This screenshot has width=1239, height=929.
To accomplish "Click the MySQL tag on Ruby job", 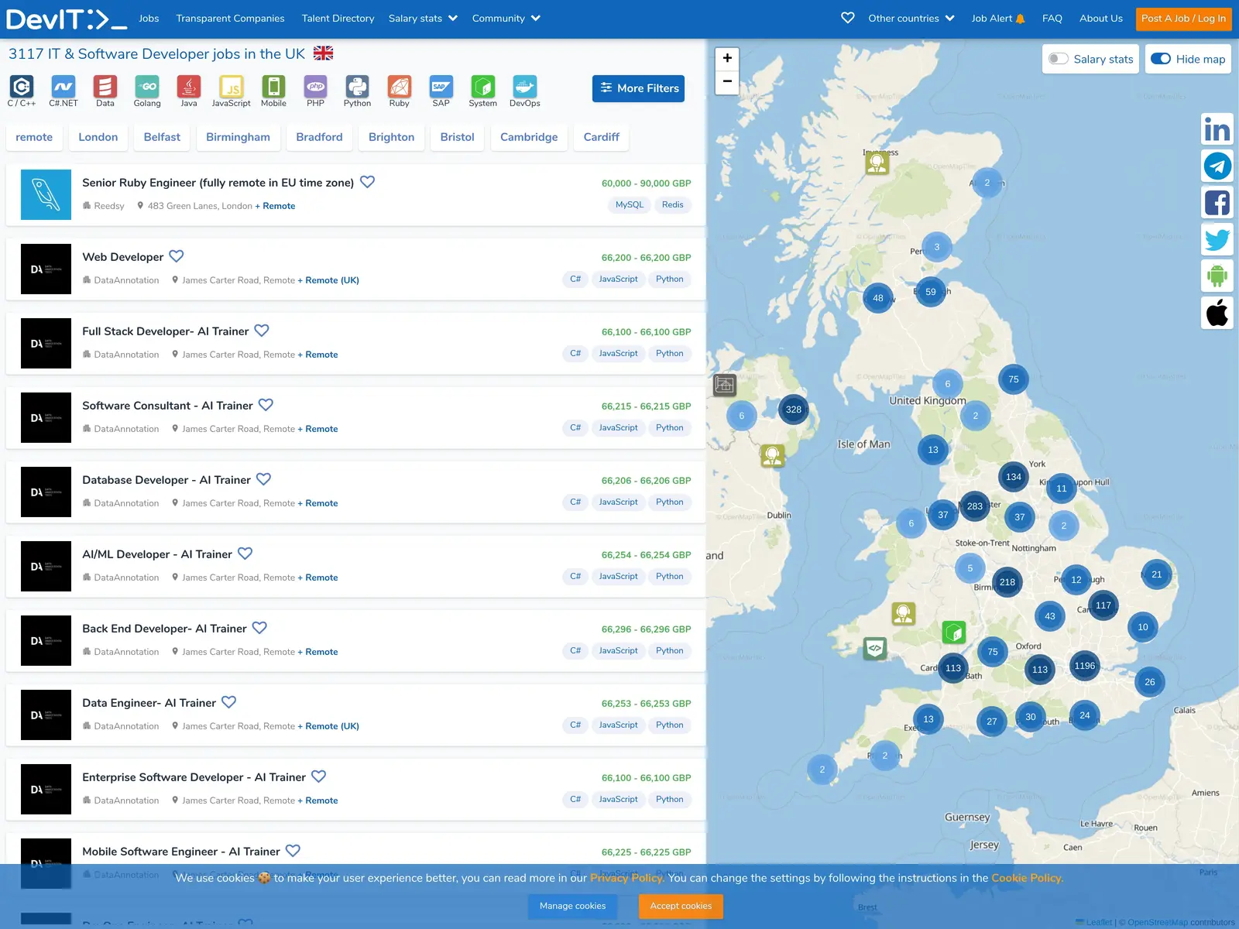I will (x=630, y=204).
